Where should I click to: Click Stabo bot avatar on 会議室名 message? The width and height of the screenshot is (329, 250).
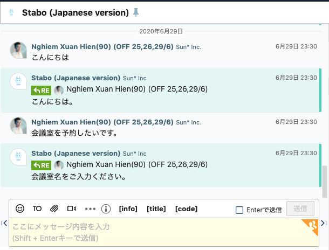click(18, 157)
